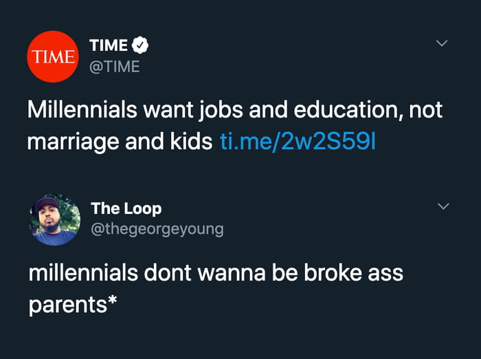Click the word "parents*" in the reply
The width and height of the screenshot is (481, 359).
tap(69, 304)
